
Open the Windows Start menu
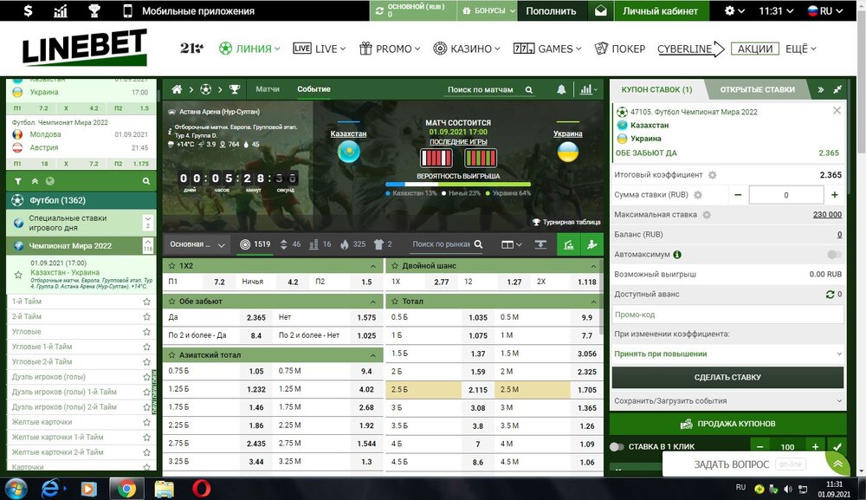click(16, 489)
